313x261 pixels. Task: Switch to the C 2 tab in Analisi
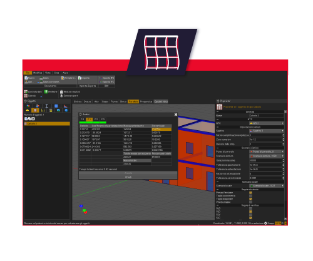coord(96,120)
